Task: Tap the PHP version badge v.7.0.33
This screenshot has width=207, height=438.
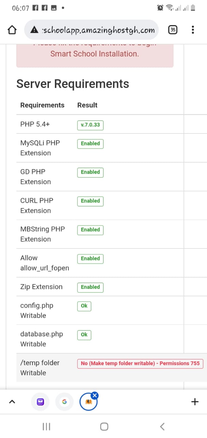Action: pyautogui.click(x=90, y=125)
